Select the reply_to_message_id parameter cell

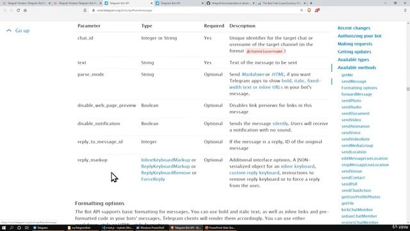tap(100, 142)
